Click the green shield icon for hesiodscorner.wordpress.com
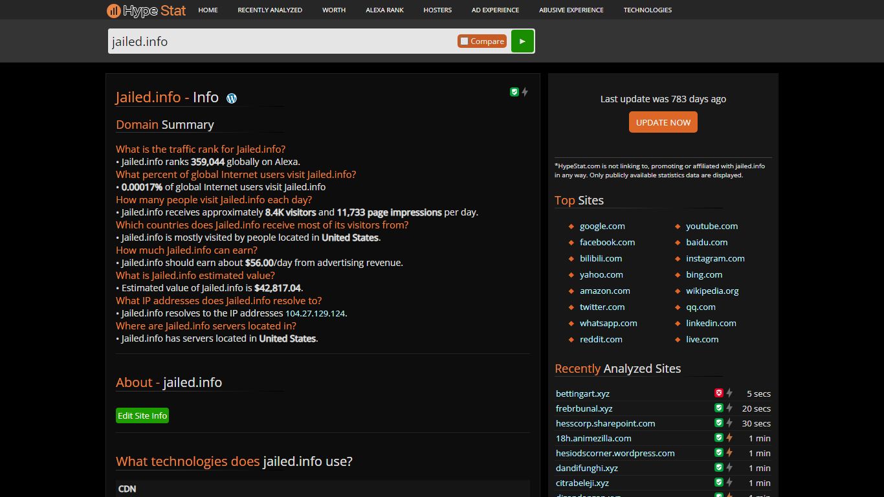This screenshot has width=884, height=497. (x=718, y=452)
